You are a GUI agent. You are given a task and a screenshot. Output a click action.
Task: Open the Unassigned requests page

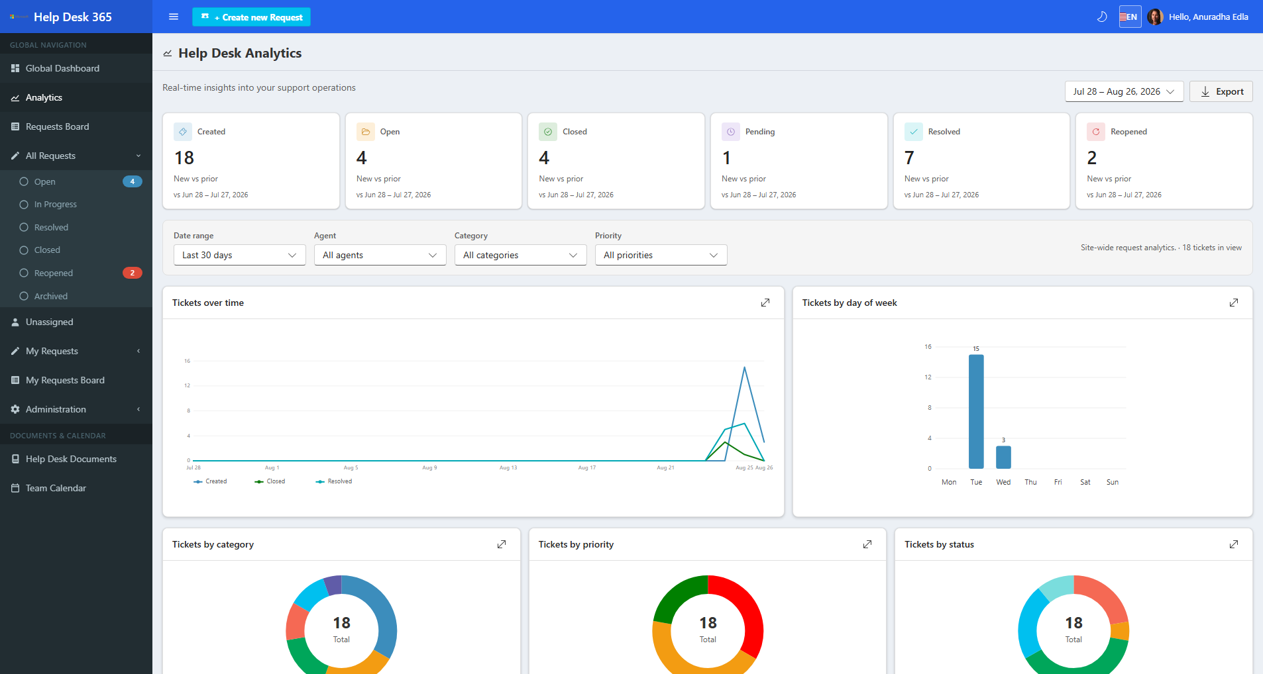click(x=76, y=322)
